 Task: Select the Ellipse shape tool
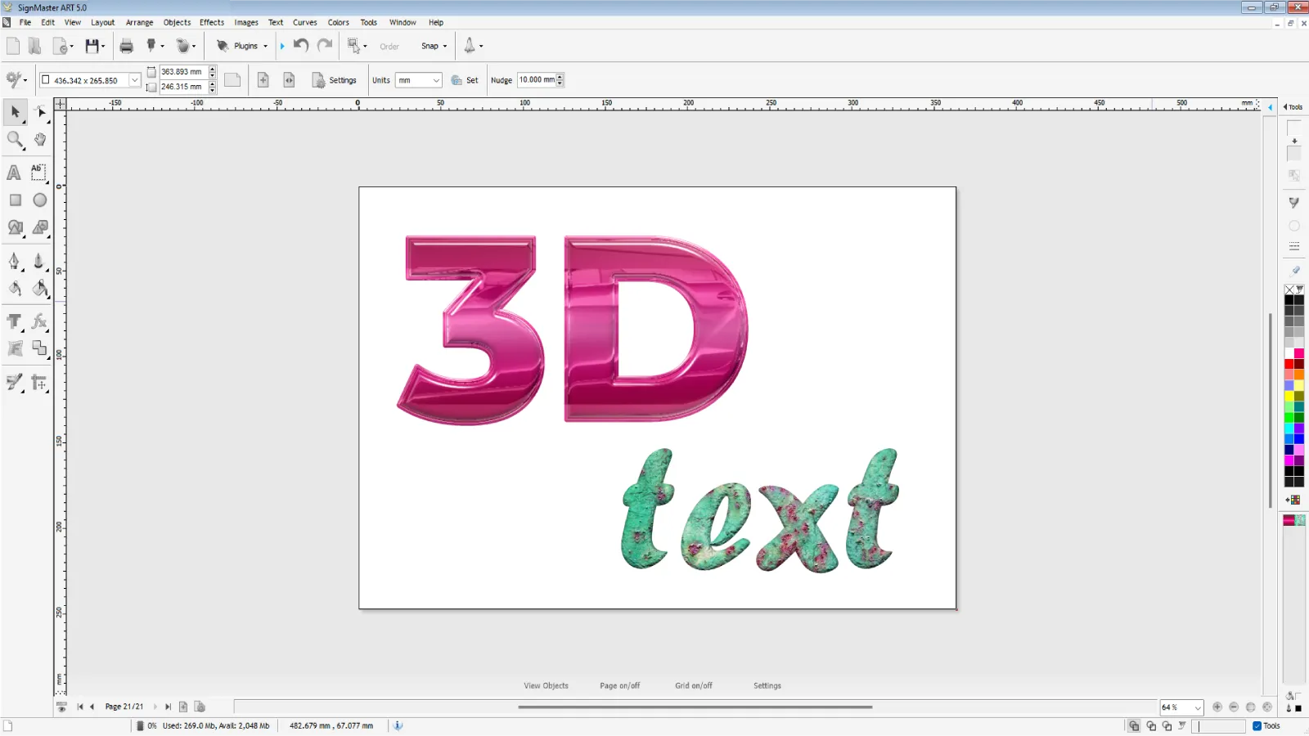click(40, 200)
